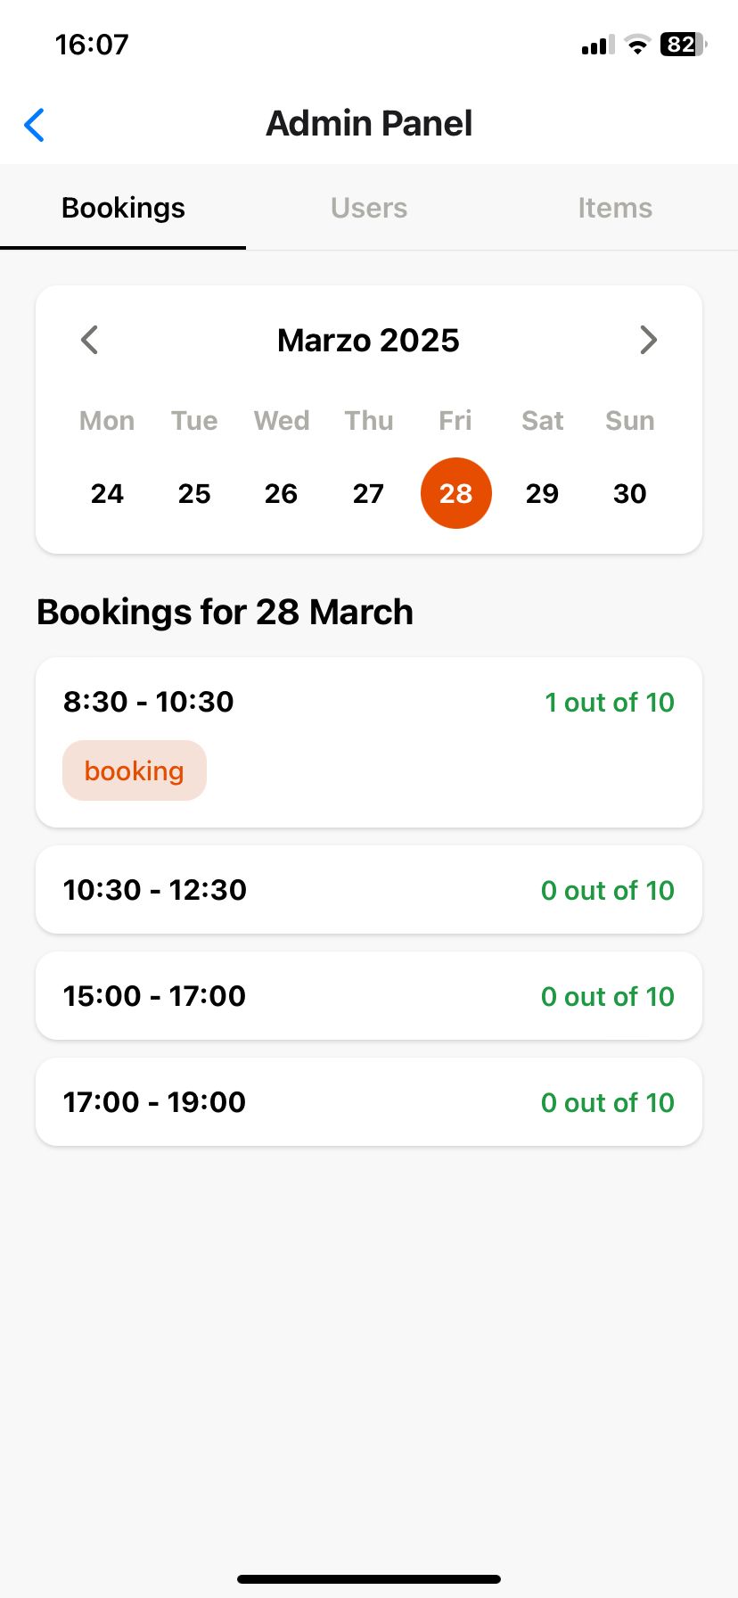Select Saturday 29 in the calendar
The image size is (738, 1598).
(x=542, y=493)
